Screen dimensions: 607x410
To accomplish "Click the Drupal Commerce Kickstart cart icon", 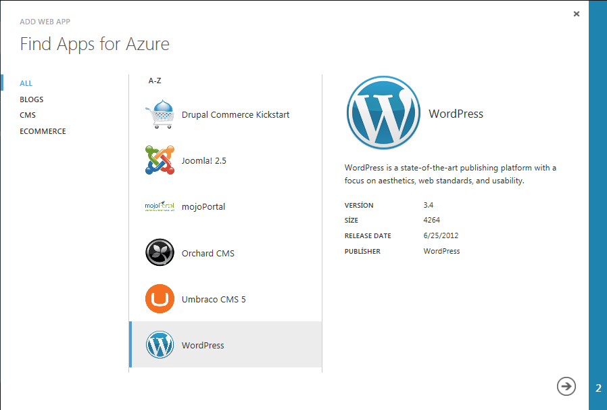I will (x=160, y=114).
